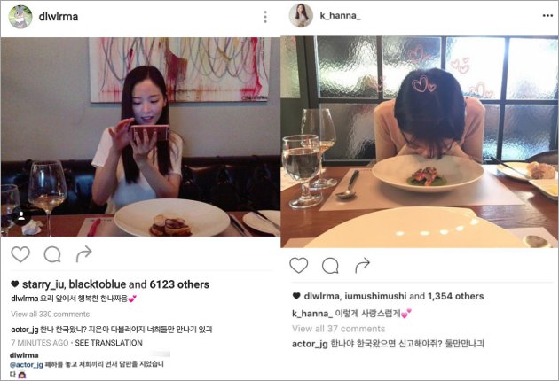
Task: Open dlwlrma username in post header
Action: click(58, 17)
